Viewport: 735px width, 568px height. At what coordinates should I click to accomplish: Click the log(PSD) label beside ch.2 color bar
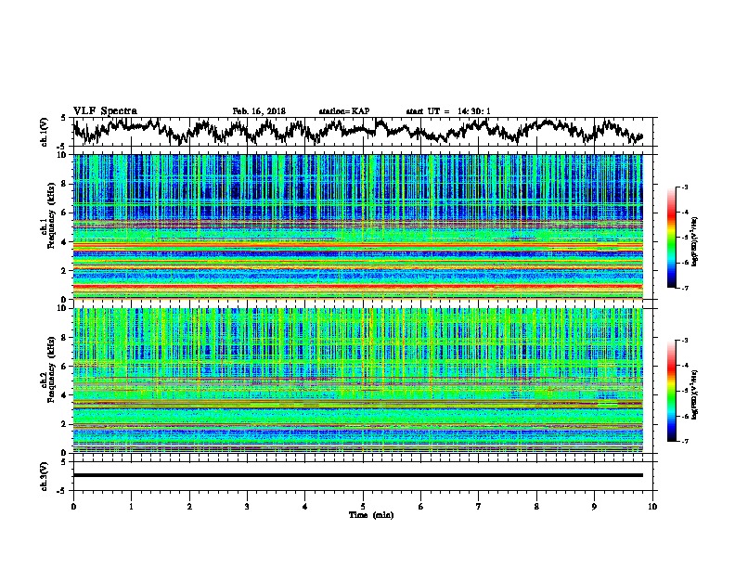tap(695, 394)
